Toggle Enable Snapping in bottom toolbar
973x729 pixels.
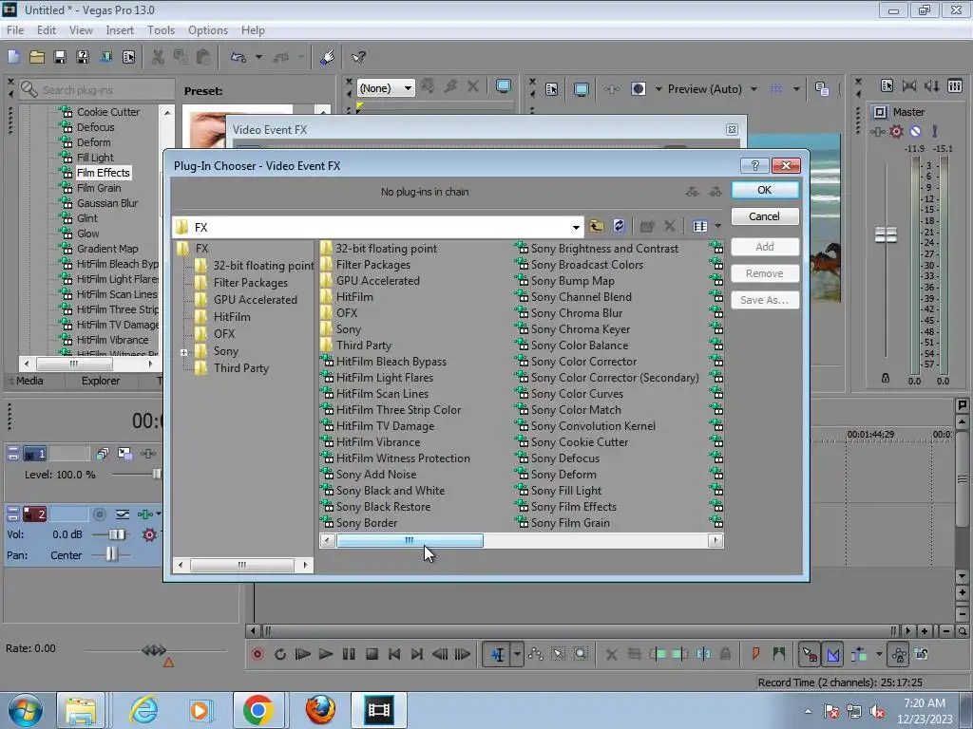(x=810, y=654)
